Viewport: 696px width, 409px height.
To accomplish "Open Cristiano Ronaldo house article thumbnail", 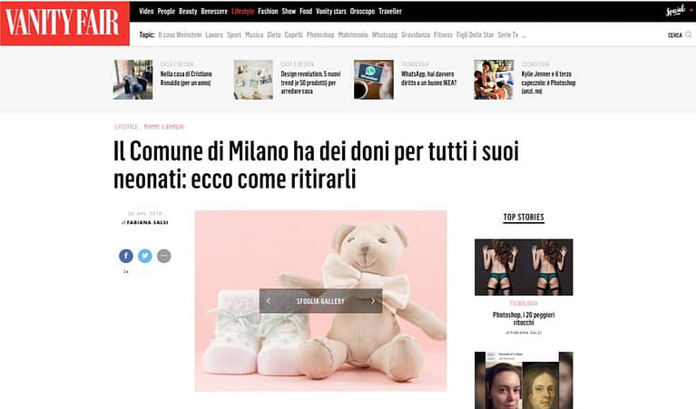I will tap(132, 80).
